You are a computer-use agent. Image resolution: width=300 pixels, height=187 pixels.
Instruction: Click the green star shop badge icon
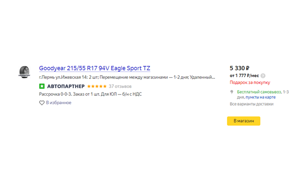tap(42, 86)
